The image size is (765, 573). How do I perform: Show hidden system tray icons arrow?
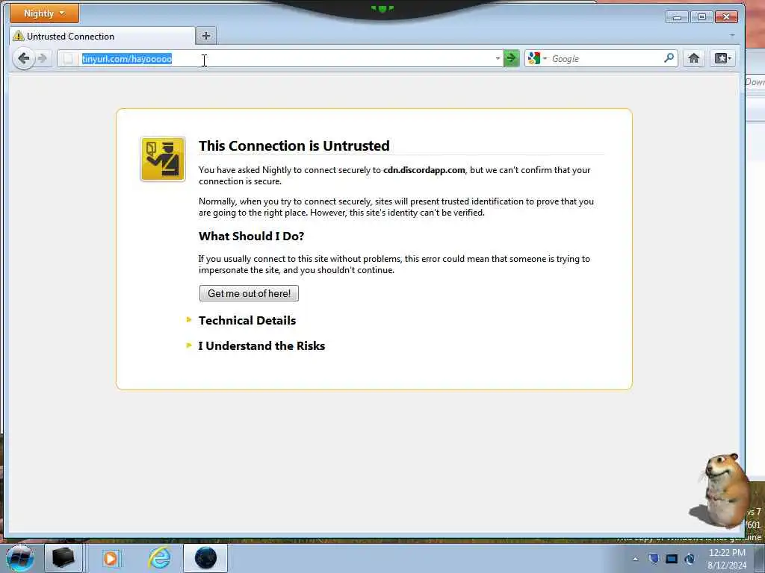(x=635, y=560)
